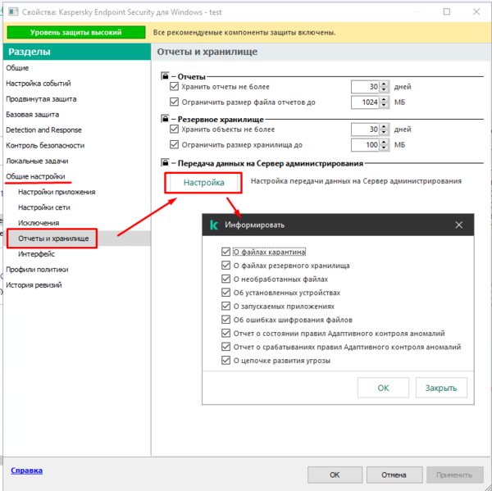Click OK at bottom of properties window

pos(335,475)
